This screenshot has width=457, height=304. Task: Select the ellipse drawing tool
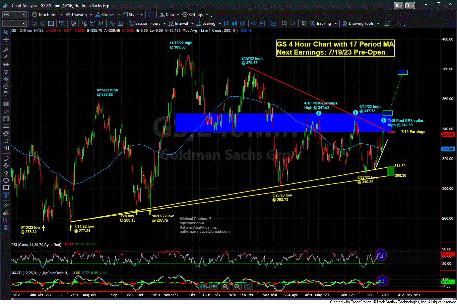(6, 180)
